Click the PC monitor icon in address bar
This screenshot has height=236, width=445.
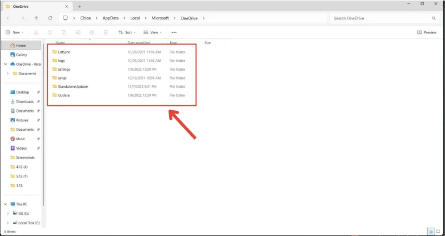[65, 18]
